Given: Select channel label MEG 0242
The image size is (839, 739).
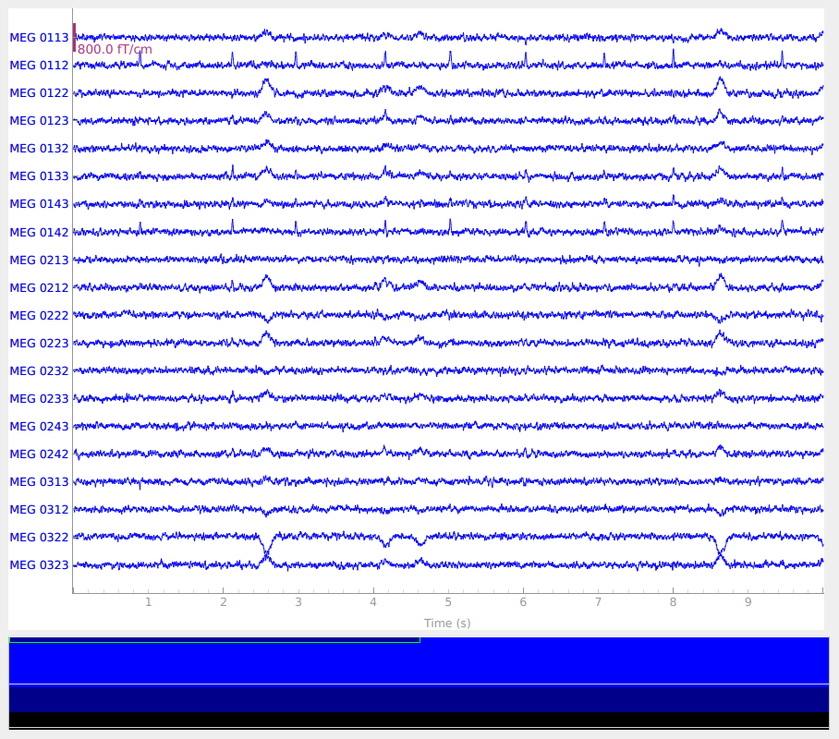Looking at the screenshot, I should [39, 454].
